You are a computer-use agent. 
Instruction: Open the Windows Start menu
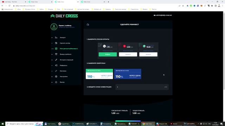2,124
